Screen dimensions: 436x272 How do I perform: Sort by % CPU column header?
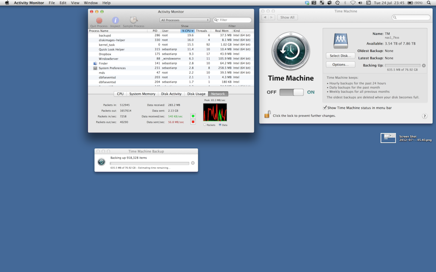coord(188,31)
